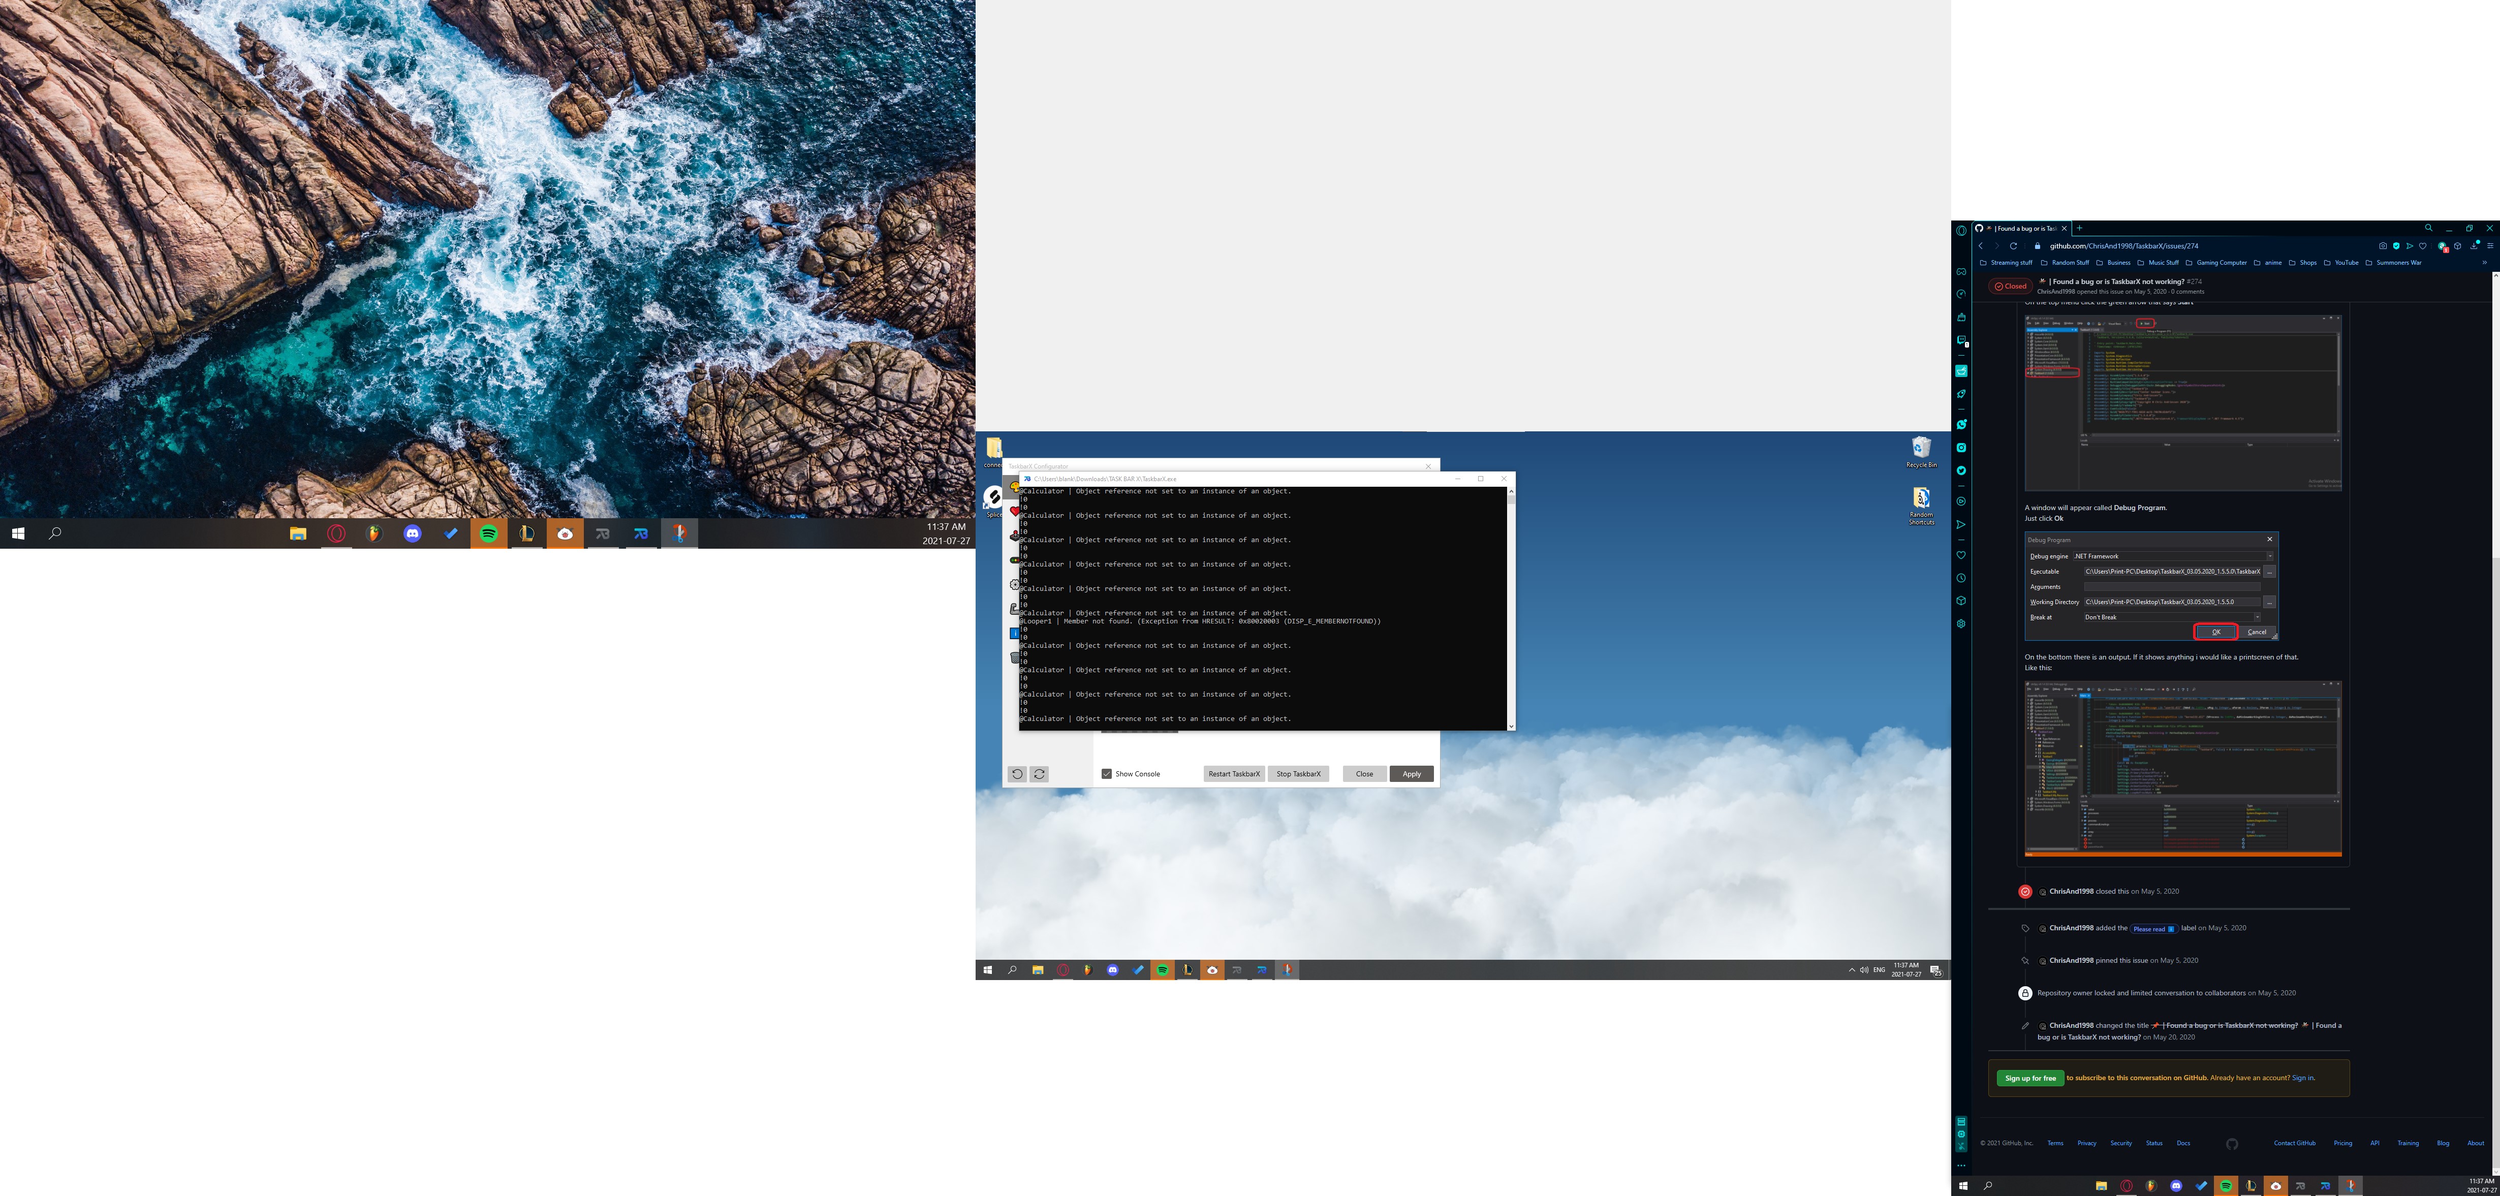Click the trash icon in TaskbarX sidebar
This screenshot has height=1196, width=2500.
1015,656
